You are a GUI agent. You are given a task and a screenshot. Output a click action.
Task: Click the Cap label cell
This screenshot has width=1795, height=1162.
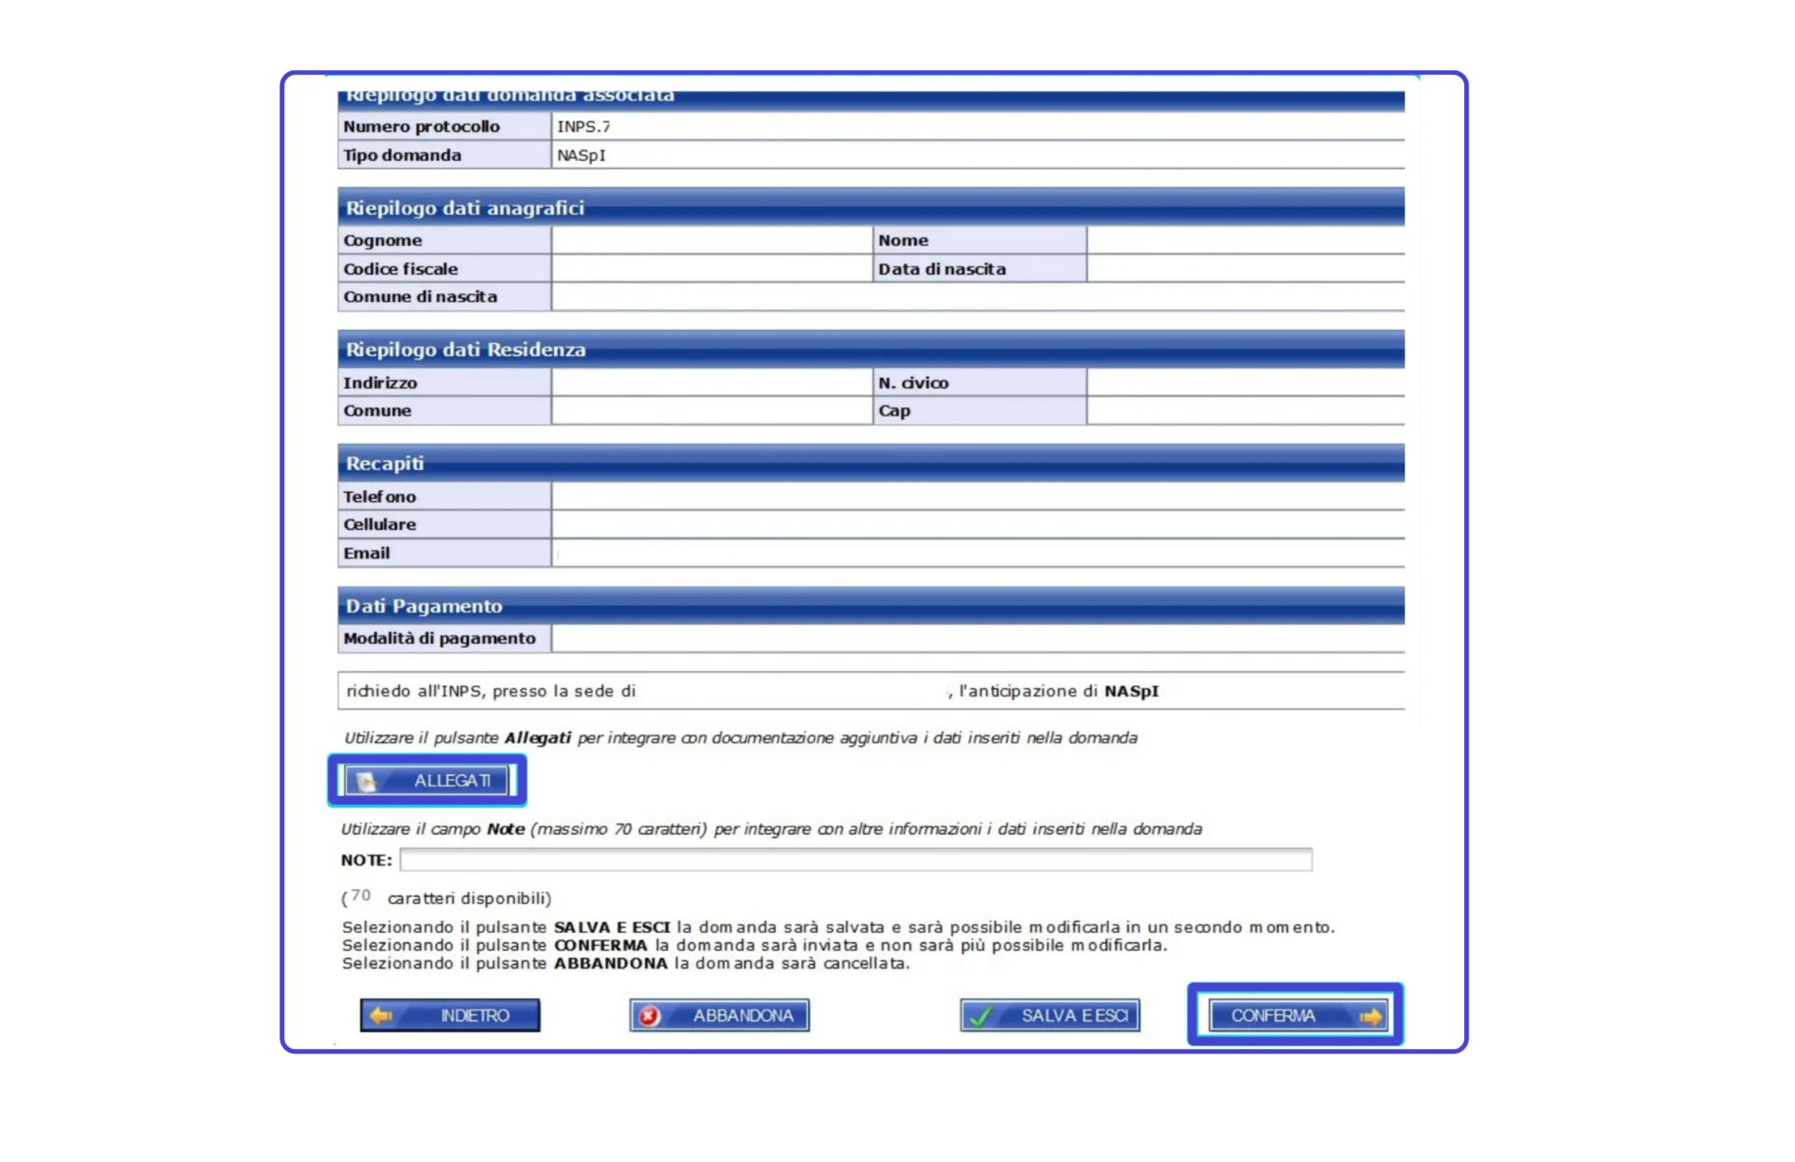coord(980,410)
